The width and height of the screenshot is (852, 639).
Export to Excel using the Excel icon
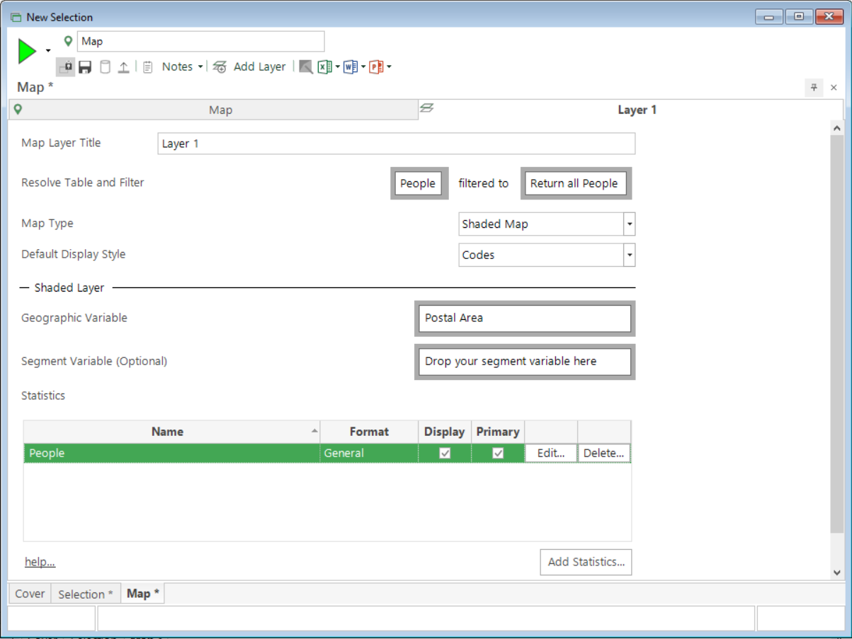(x=324, y=67)
